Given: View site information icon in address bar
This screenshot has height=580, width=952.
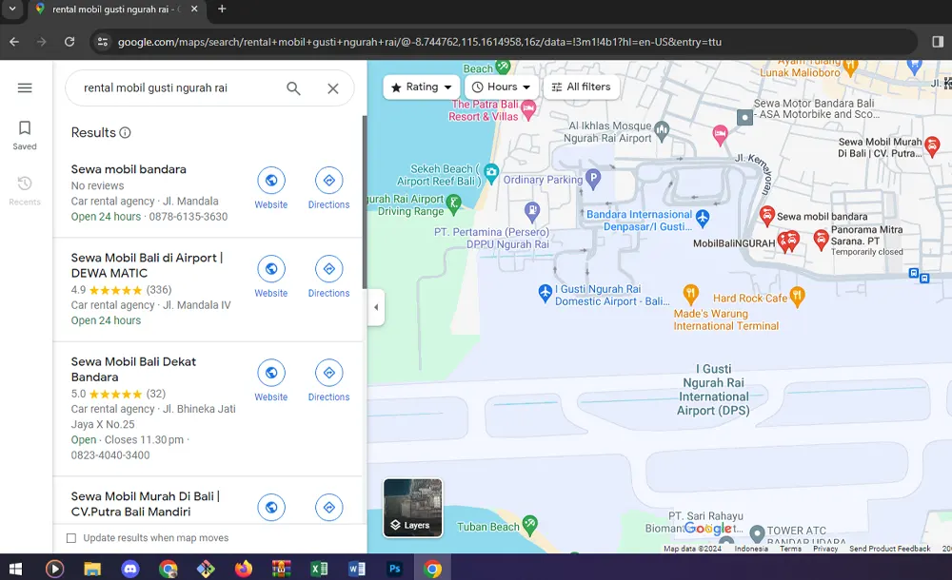Looking at the screenshot, I should [x=103, y=42].
